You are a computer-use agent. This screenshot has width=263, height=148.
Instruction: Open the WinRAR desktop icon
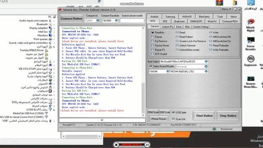pos(219,3)
